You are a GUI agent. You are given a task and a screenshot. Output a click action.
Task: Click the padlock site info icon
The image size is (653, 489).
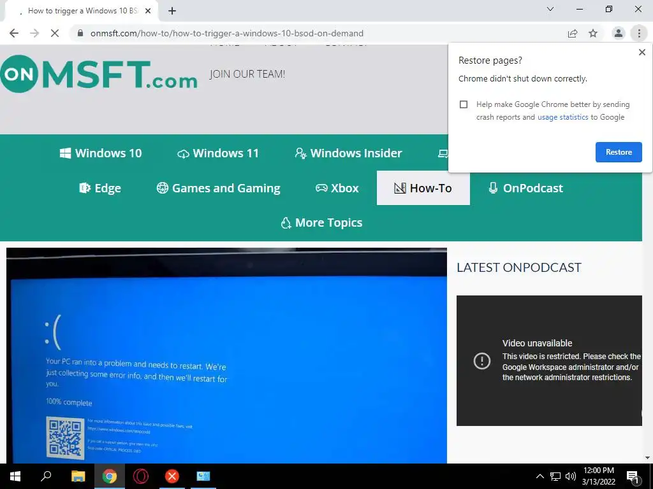(x=80, y=33)
